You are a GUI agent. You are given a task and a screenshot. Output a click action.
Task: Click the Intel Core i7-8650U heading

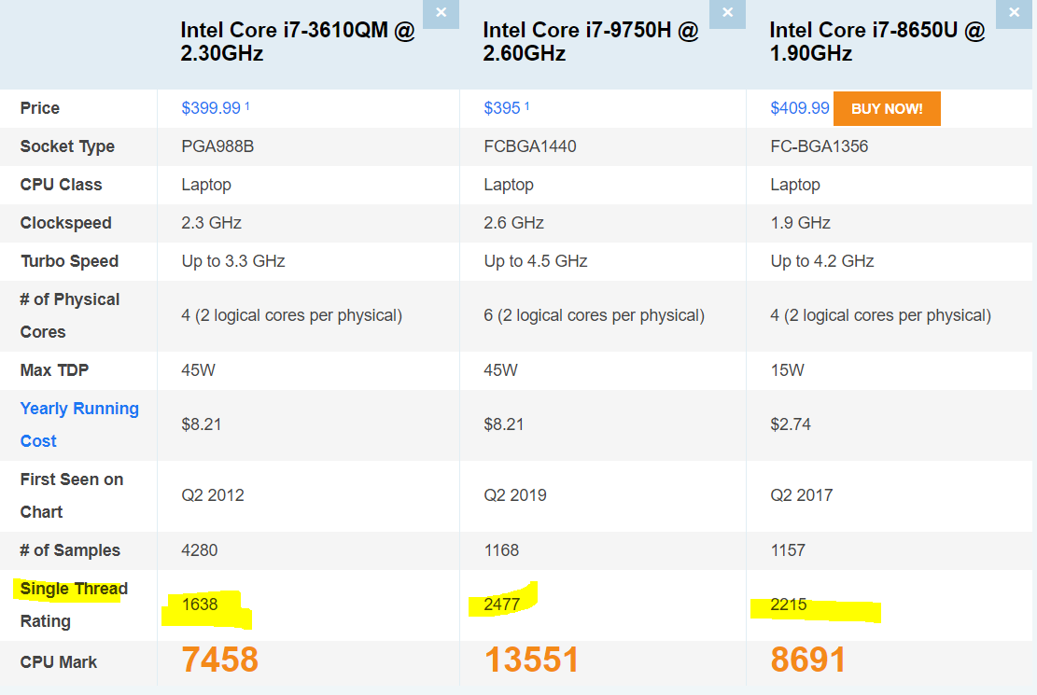[876, 42]
